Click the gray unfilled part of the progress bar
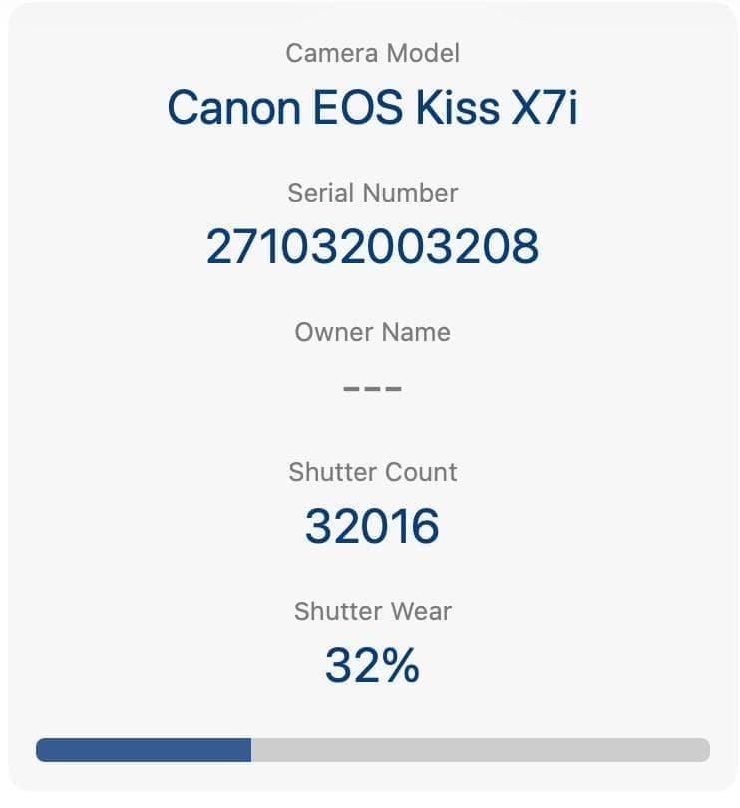This screenshot has width=740, height=808. (480, 750)
